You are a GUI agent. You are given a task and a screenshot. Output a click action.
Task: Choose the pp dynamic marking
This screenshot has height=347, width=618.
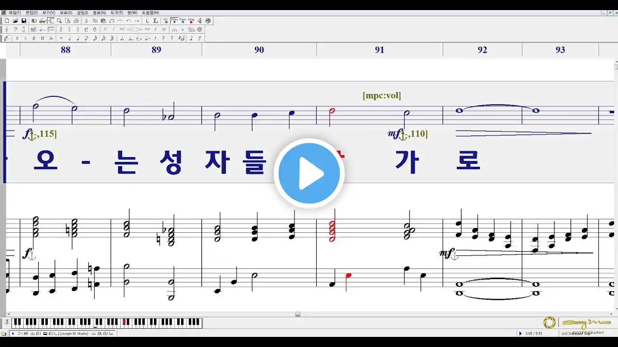click(x=164, y=29)
